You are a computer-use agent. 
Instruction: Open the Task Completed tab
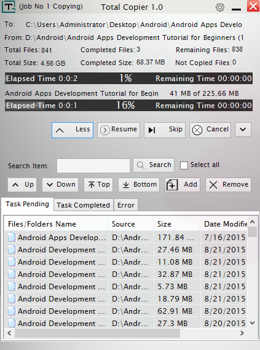84,205
